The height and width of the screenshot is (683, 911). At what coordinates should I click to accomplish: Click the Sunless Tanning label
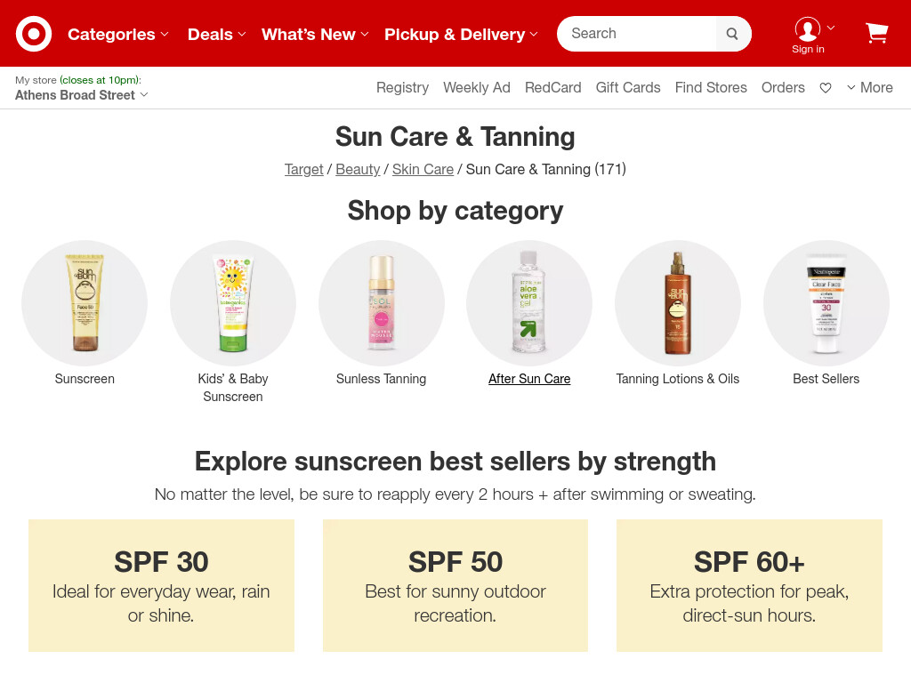point(381,379)
